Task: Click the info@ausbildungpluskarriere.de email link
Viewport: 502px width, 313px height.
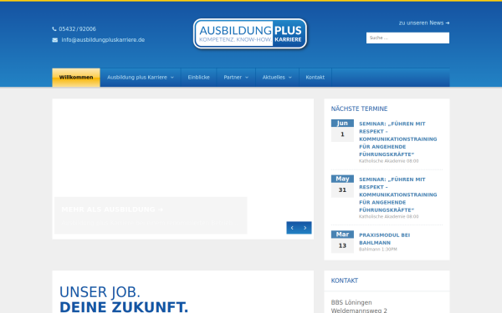Action: click(x=103, y=40)
